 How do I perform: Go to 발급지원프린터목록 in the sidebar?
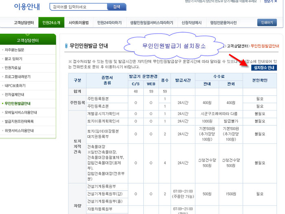[x=19, y=121]
